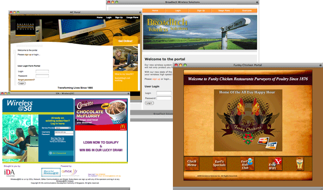Focus the Username field in Wireless@SG

tap(64, 132)
